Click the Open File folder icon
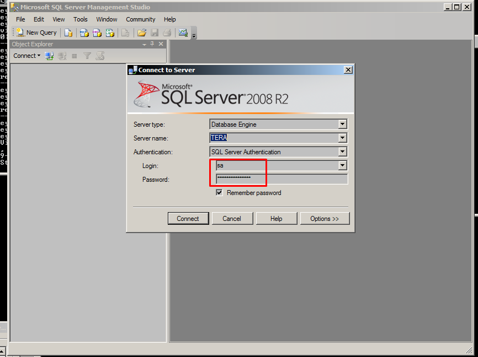Viewport: 478px width, 357px height. point(142,33)
